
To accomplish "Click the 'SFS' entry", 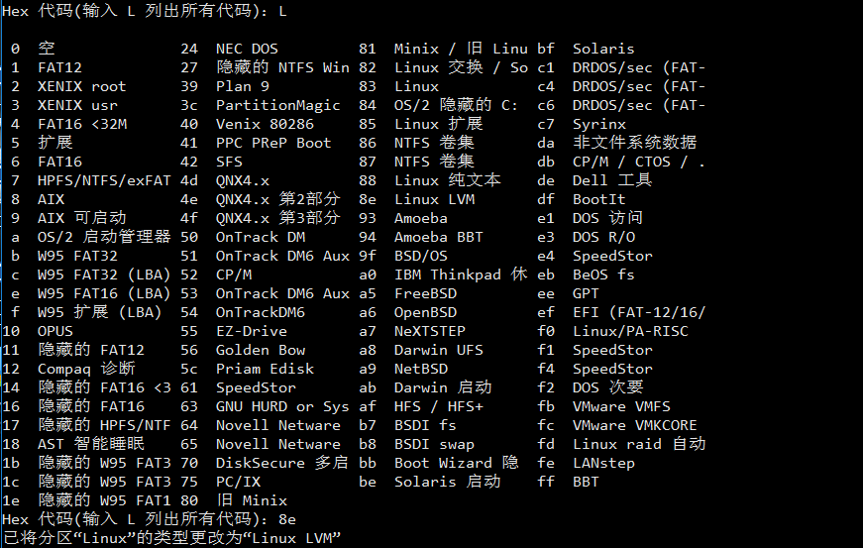I will 229,162.
